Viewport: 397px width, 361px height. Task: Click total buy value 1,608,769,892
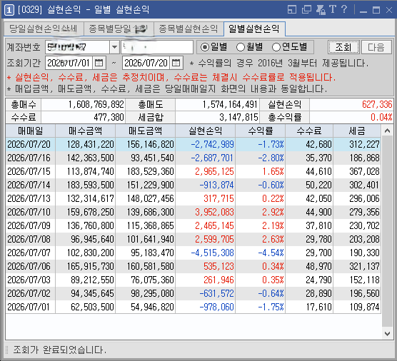click(x=96, y=104)
